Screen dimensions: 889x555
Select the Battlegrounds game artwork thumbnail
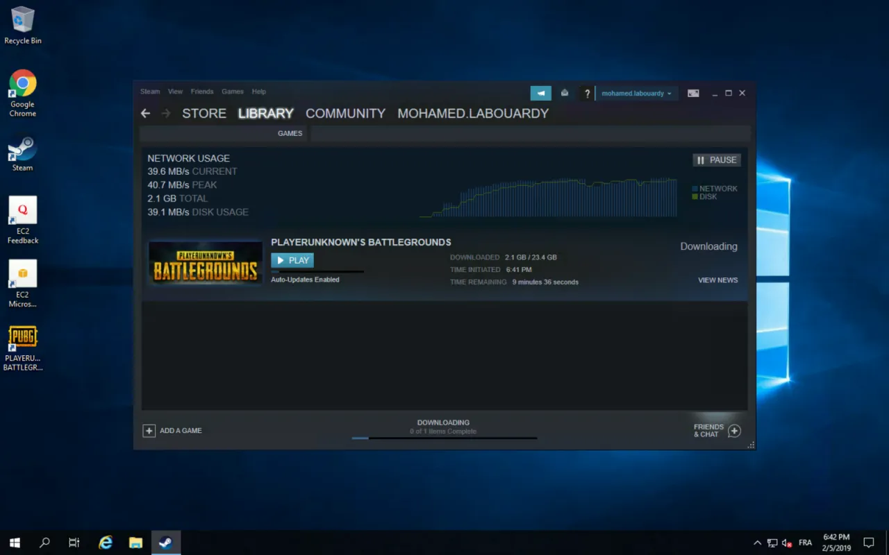(x=205, y=263)
